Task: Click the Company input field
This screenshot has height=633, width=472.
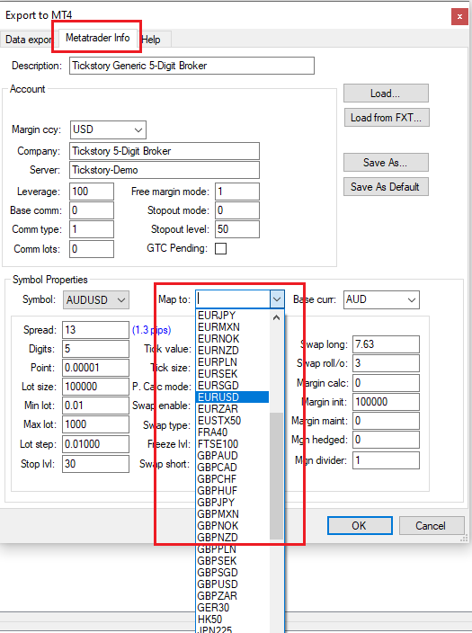Action: [x=165, y=151]
